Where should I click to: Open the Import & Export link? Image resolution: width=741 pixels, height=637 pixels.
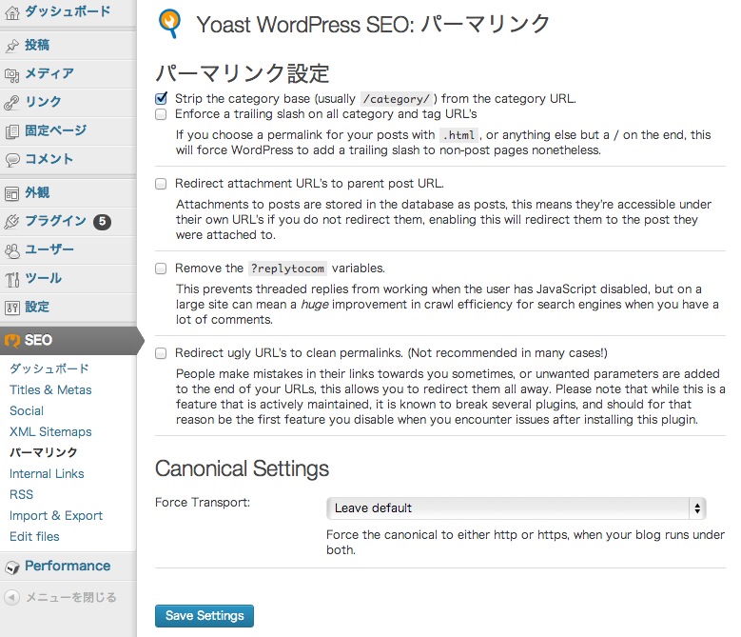(56, 515)
